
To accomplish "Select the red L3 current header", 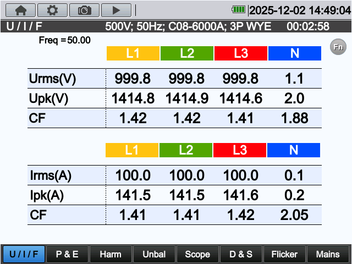I will pos(240,150).
